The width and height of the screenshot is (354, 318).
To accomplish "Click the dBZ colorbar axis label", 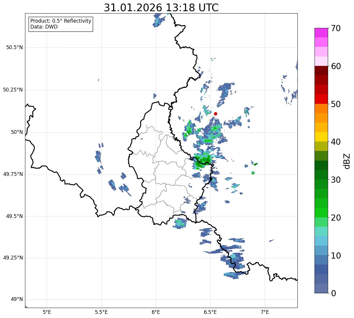I will tap(347, 161).
